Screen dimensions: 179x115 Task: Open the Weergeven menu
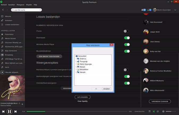[20, 5]
